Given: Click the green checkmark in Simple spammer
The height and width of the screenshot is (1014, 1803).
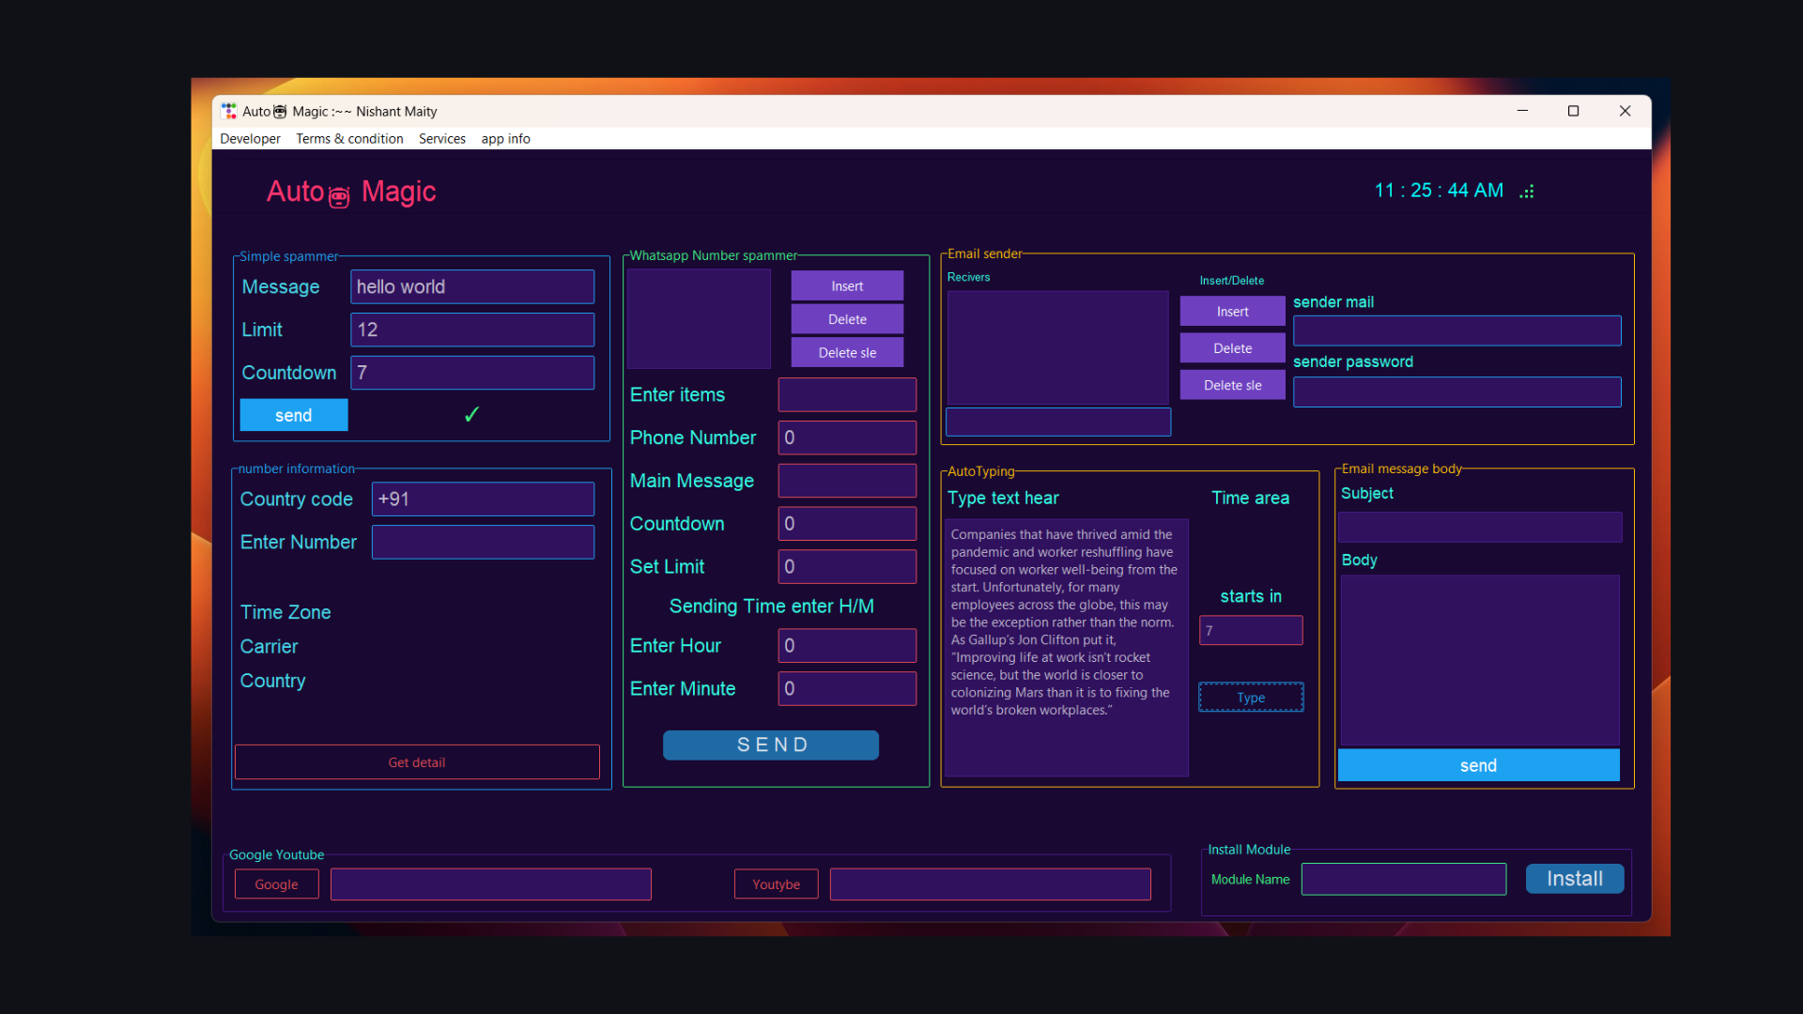Looking at the screenshot, I should (470, 414).
